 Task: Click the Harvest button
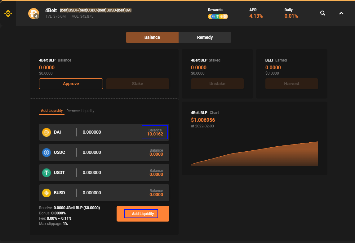point(292,84)
